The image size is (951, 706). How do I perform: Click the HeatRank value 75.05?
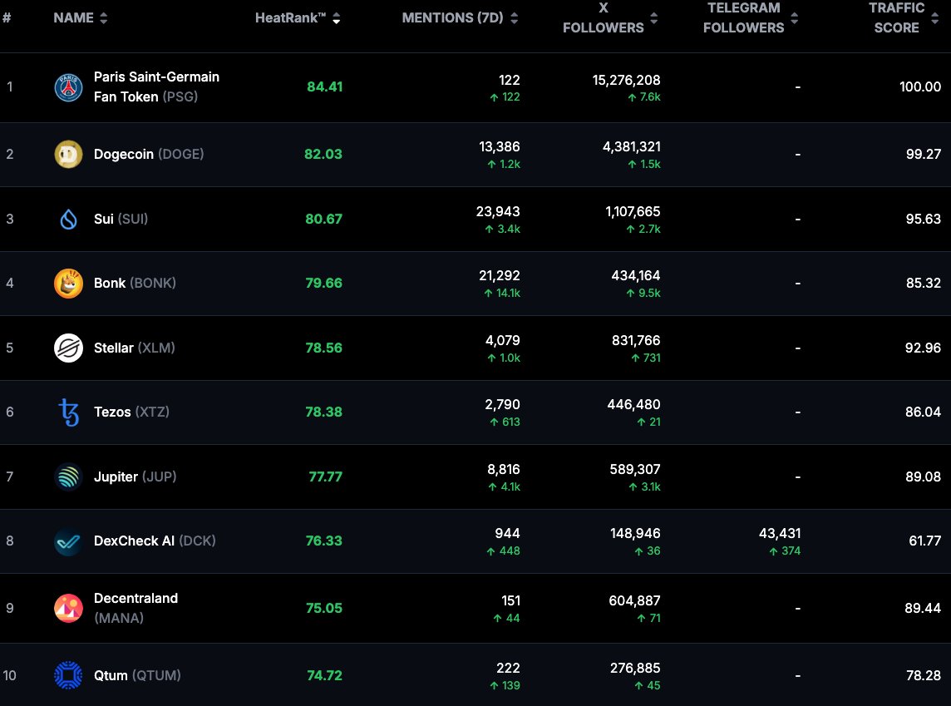[324, 608]
